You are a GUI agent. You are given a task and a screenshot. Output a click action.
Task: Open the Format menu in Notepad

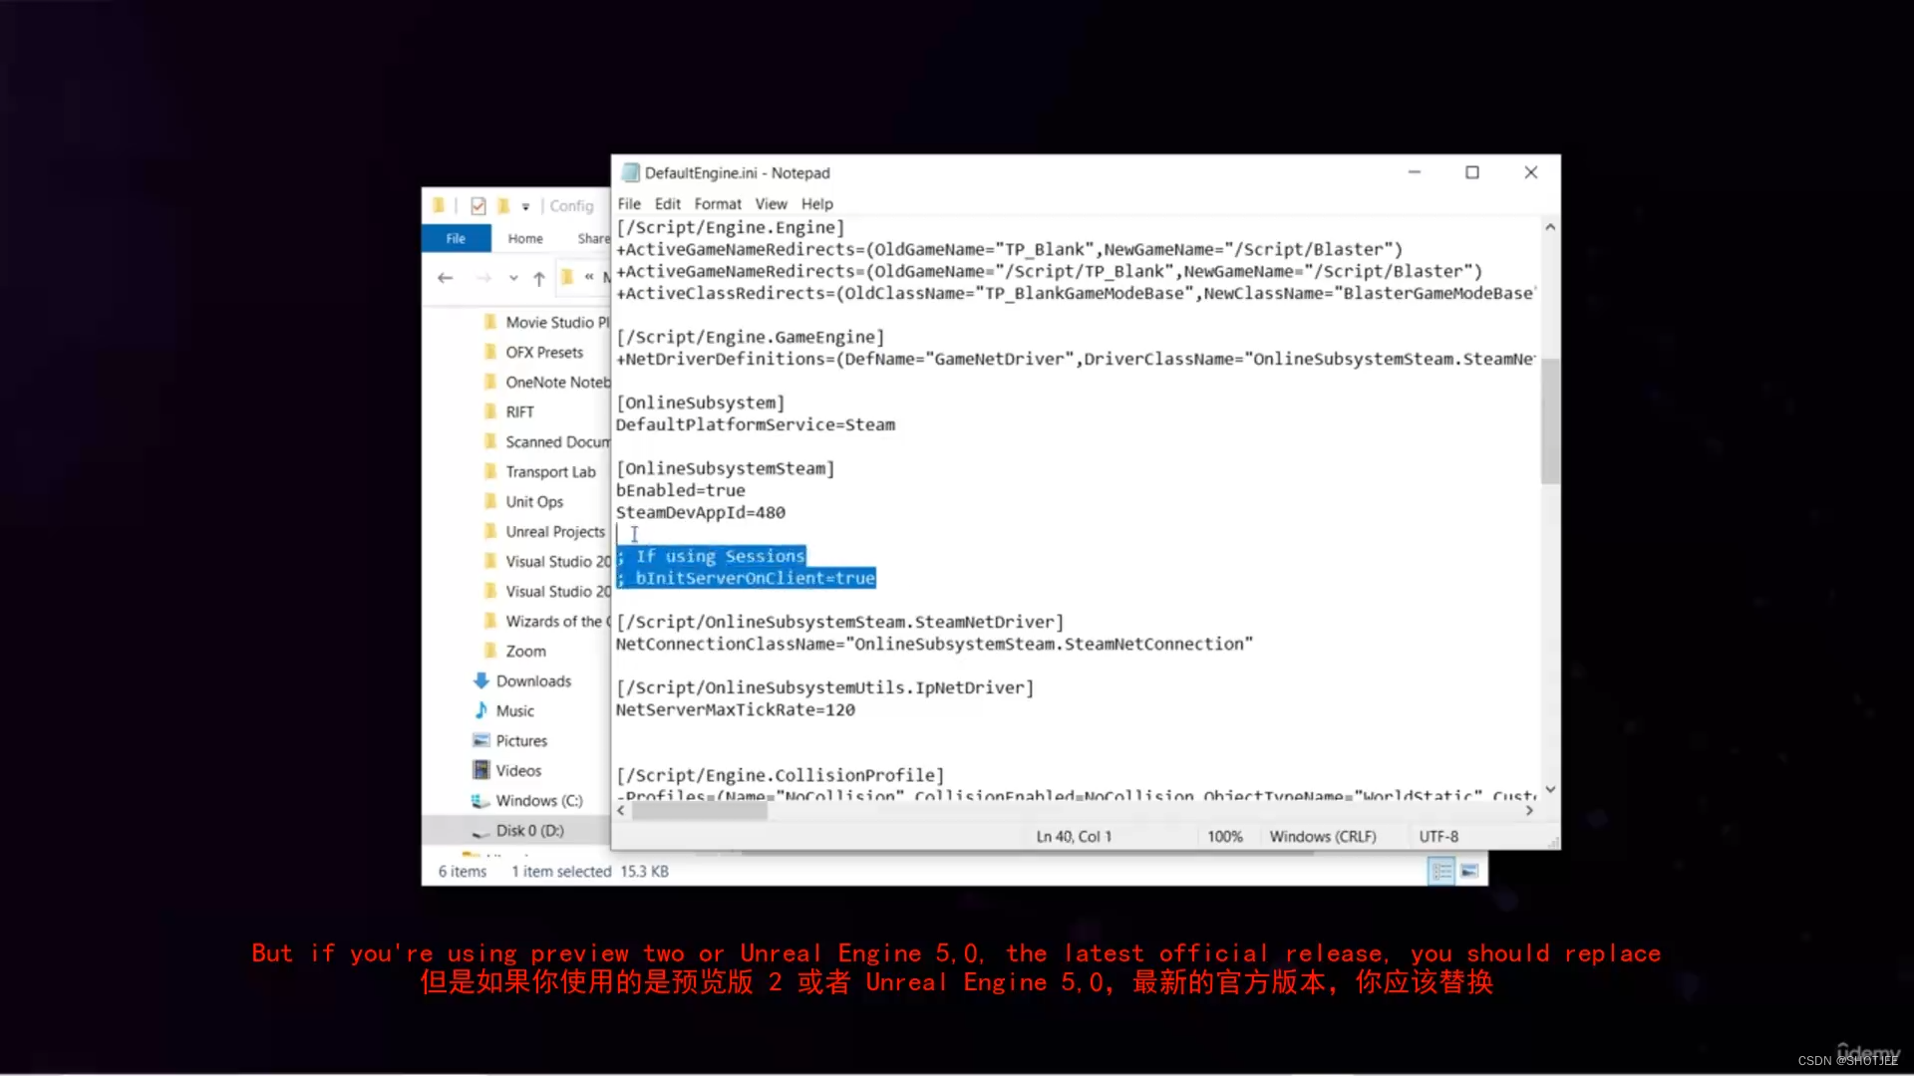pos(717,203)
